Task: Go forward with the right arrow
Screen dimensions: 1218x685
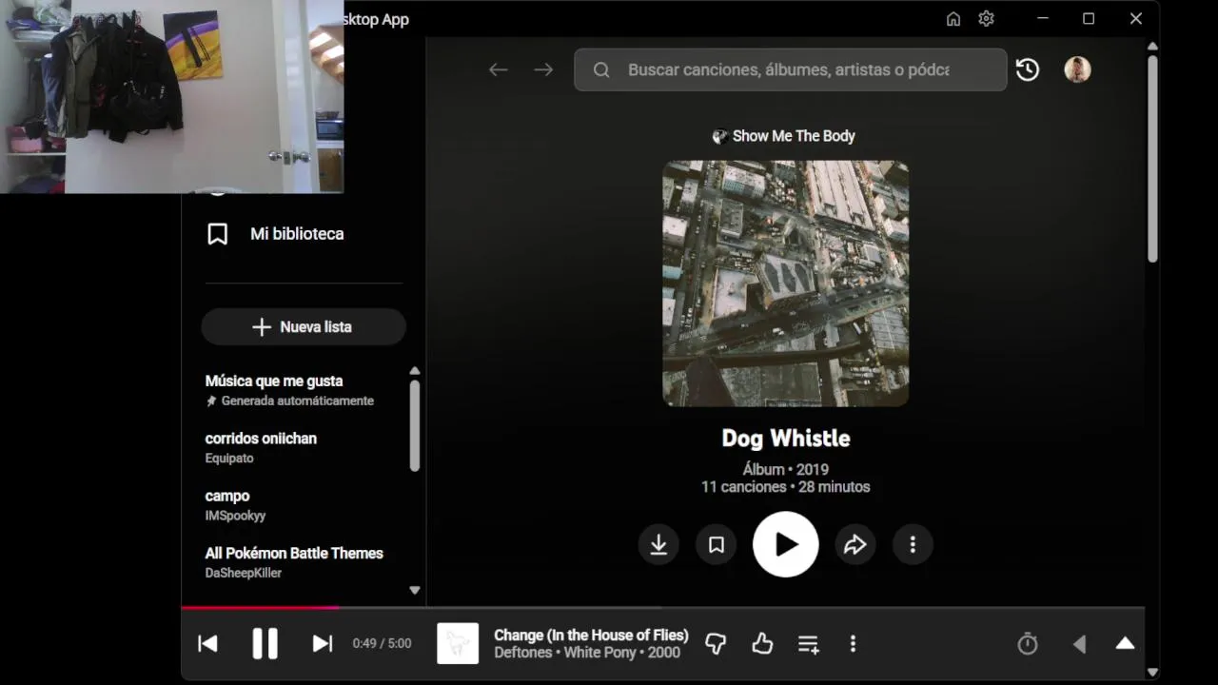Action: click(543, 69)
